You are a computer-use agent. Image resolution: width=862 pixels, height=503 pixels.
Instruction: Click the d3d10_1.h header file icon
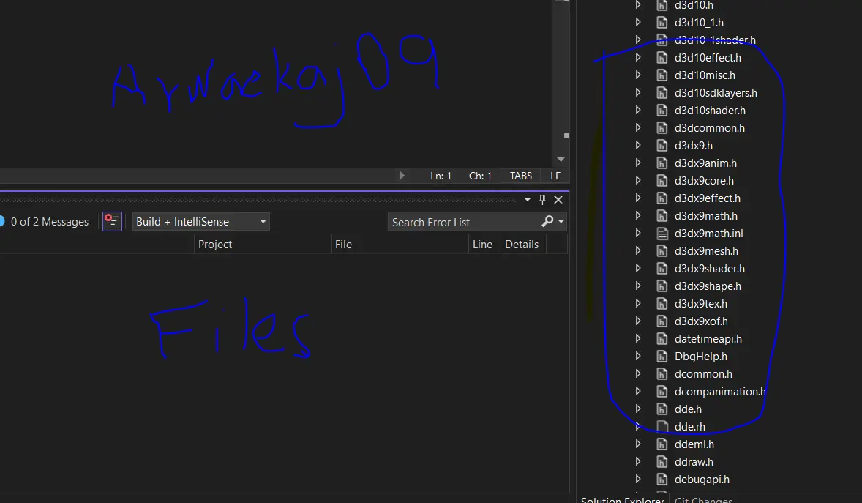tap(662, 23)
